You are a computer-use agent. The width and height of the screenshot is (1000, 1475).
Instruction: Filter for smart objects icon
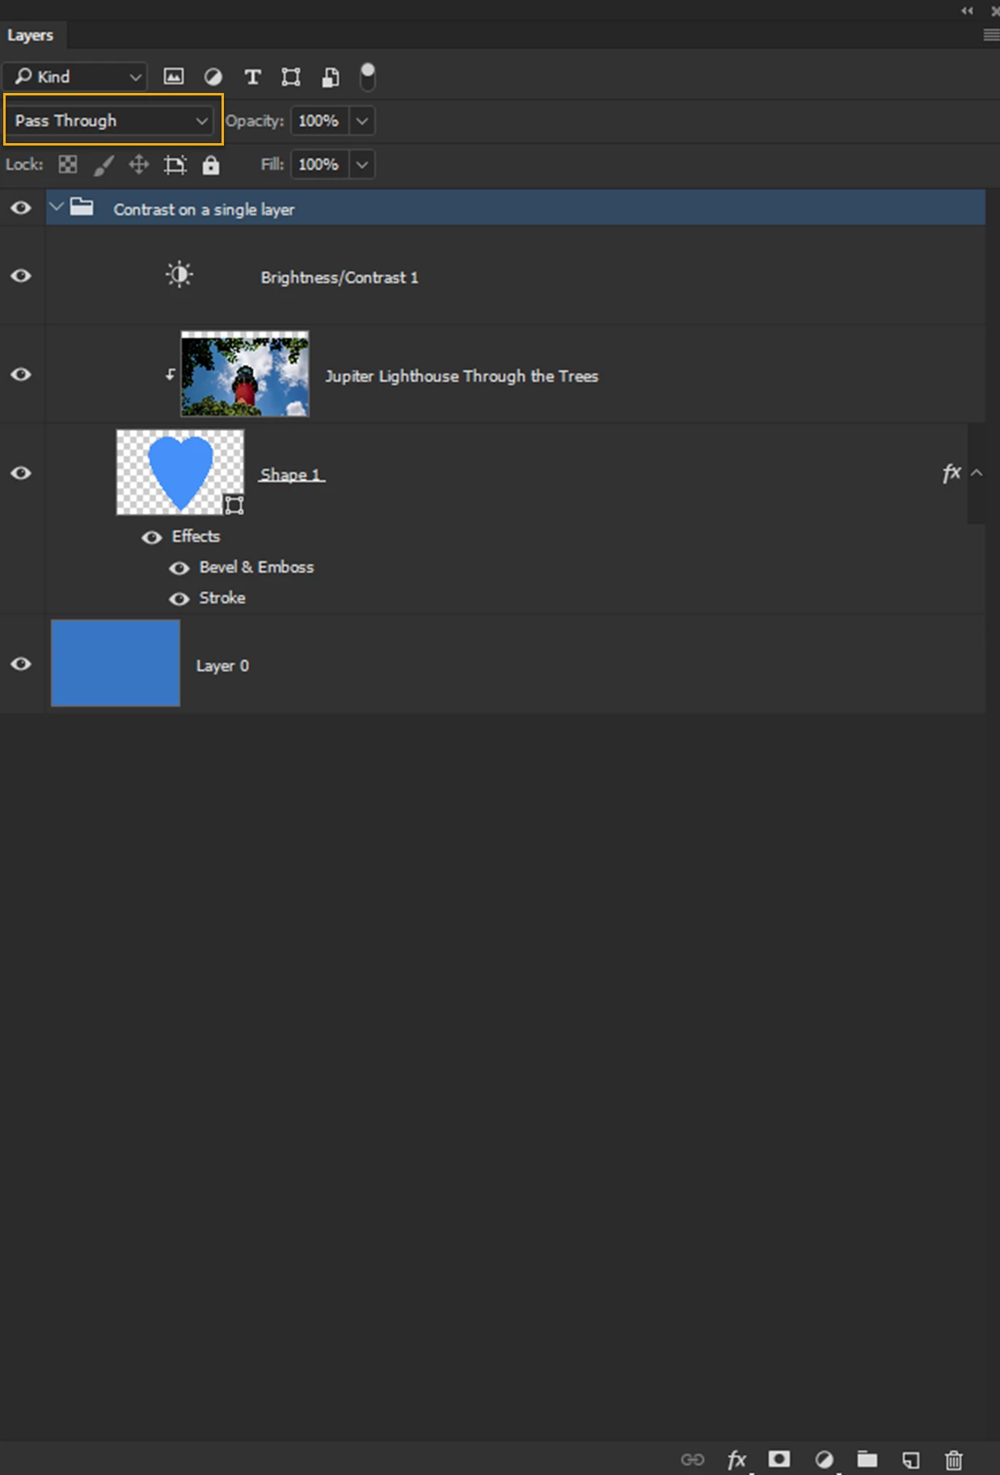coord(331,77)
